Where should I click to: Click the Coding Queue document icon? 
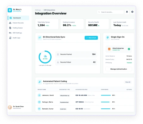(10, 28)
